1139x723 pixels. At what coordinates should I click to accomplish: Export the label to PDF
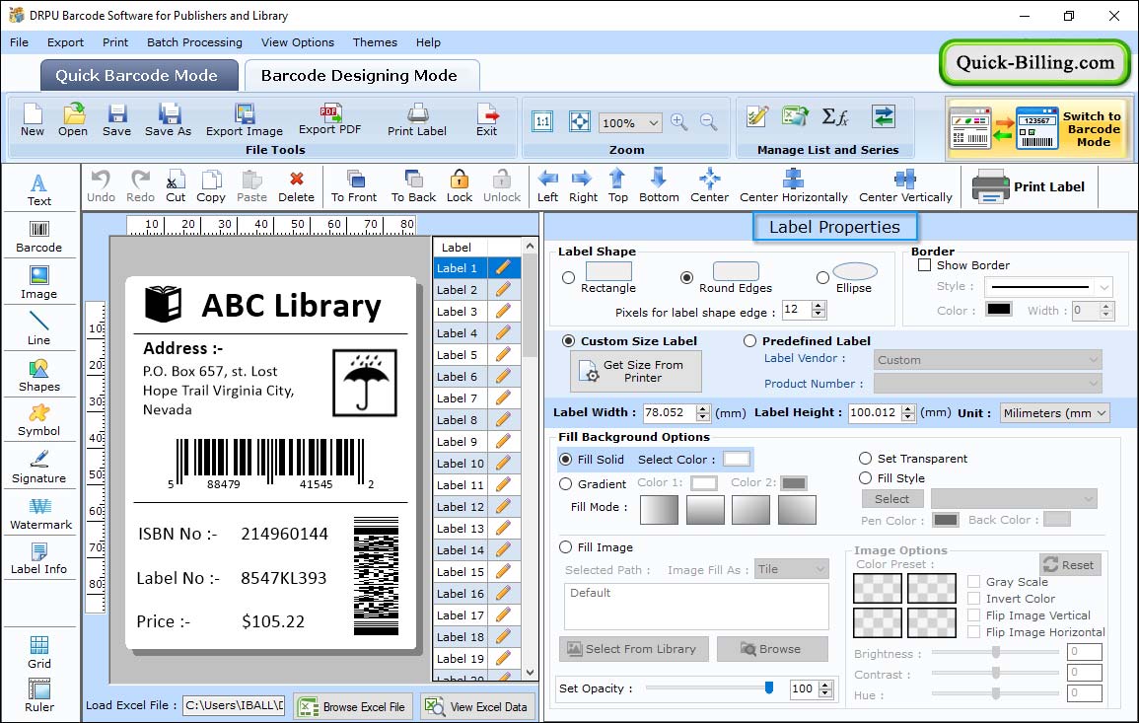pos(329,119)
